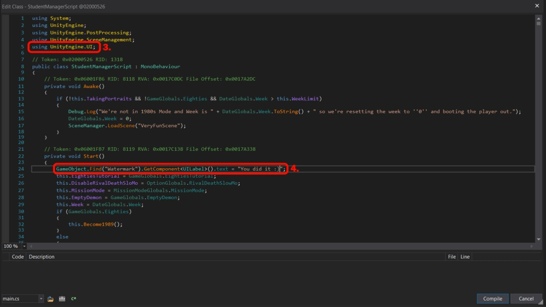Click 'UILabel' type in GetComponent call
This screenshot has width=546, height=307.
point(194,169)
